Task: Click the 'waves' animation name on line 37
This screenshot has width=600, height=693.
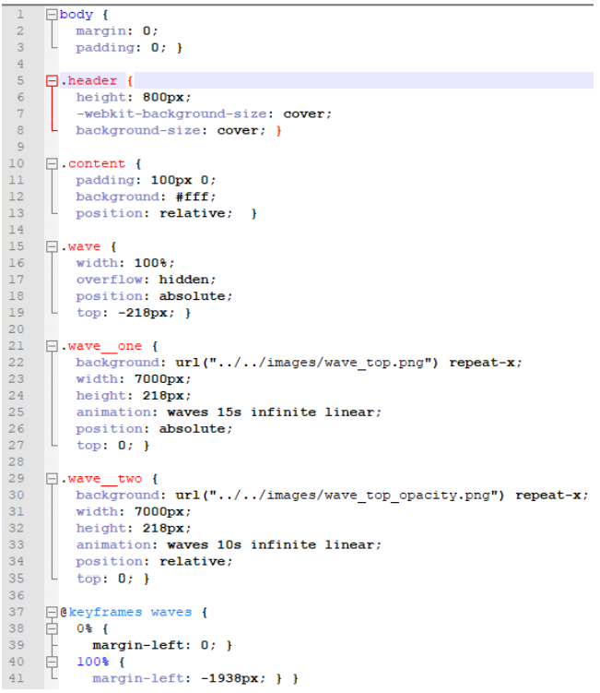Action: [171, 612]
